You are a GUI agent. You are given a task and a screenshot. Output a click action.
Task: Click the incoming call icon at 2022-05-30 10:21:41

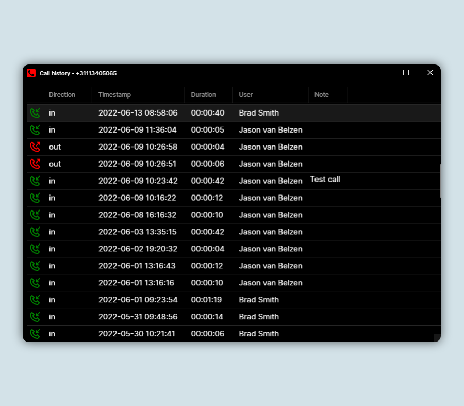coord(35,334)
